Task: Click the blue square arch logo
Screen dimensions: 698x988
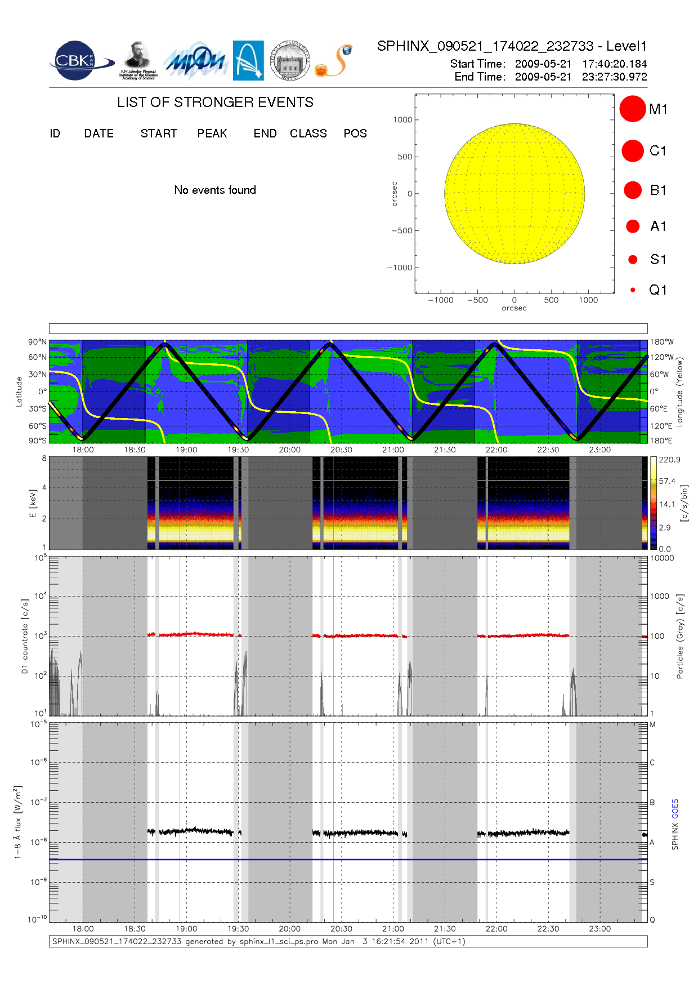Action: coord(248,60)
